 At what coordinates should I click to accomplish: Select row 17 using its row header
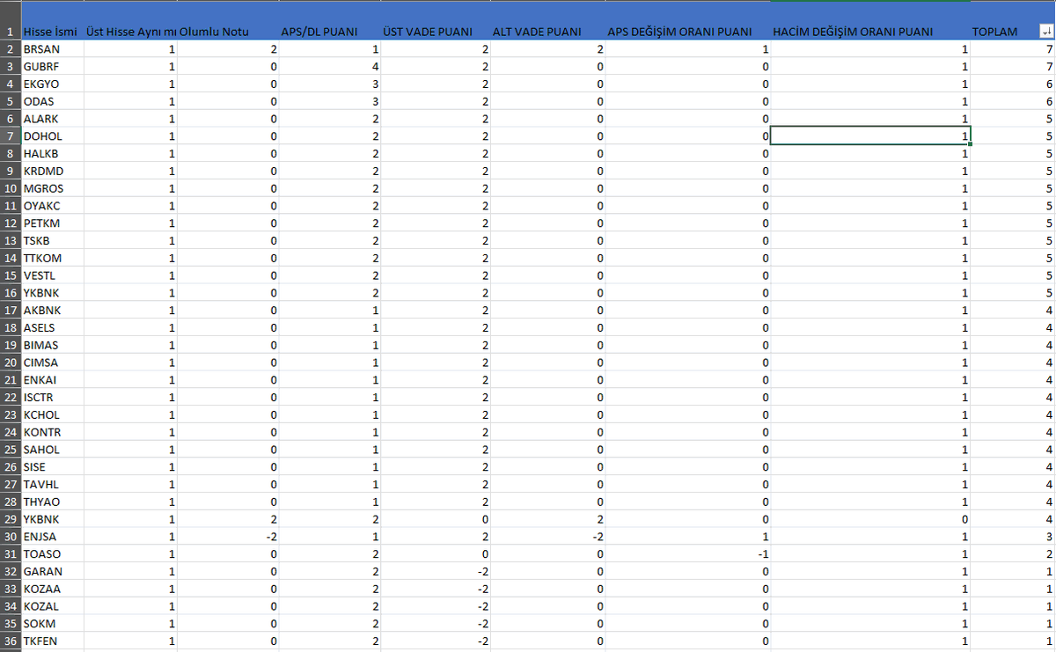(x=10, y=310)
